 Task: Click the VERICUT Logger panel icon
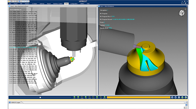point(10,103)
